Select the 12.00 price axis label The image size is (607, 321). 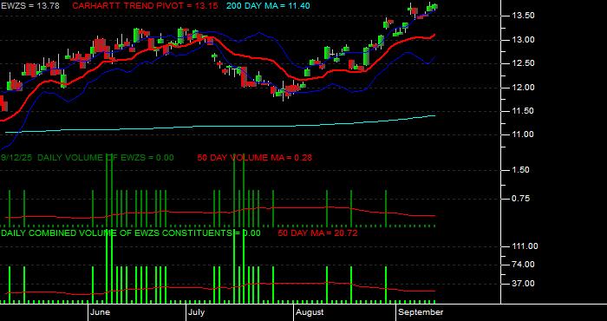(523, 88)
